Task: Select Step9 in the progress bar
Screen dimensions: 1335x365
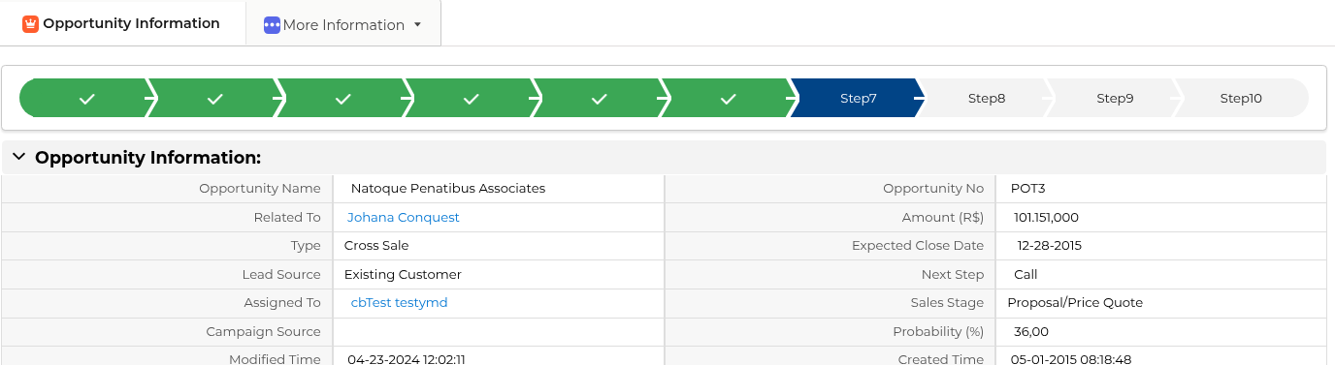Action: click(x=1115, y=98)
